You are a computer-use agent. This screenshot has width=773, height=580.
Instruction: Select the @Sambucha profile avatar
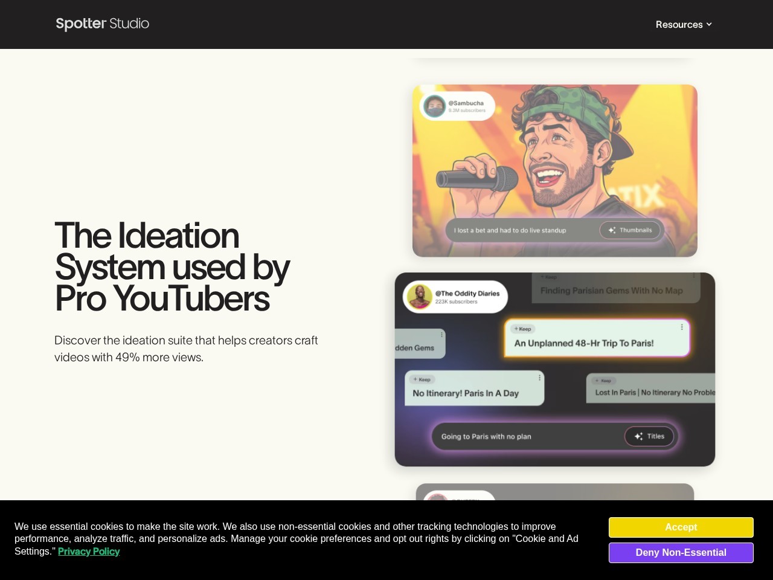(434, 106)
